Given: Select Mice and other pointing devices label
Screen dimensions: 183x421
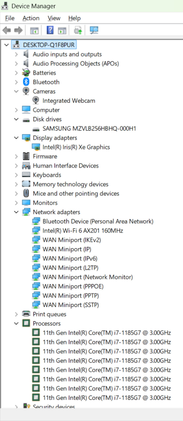Looking at the screenshot, I should (76, 193).
